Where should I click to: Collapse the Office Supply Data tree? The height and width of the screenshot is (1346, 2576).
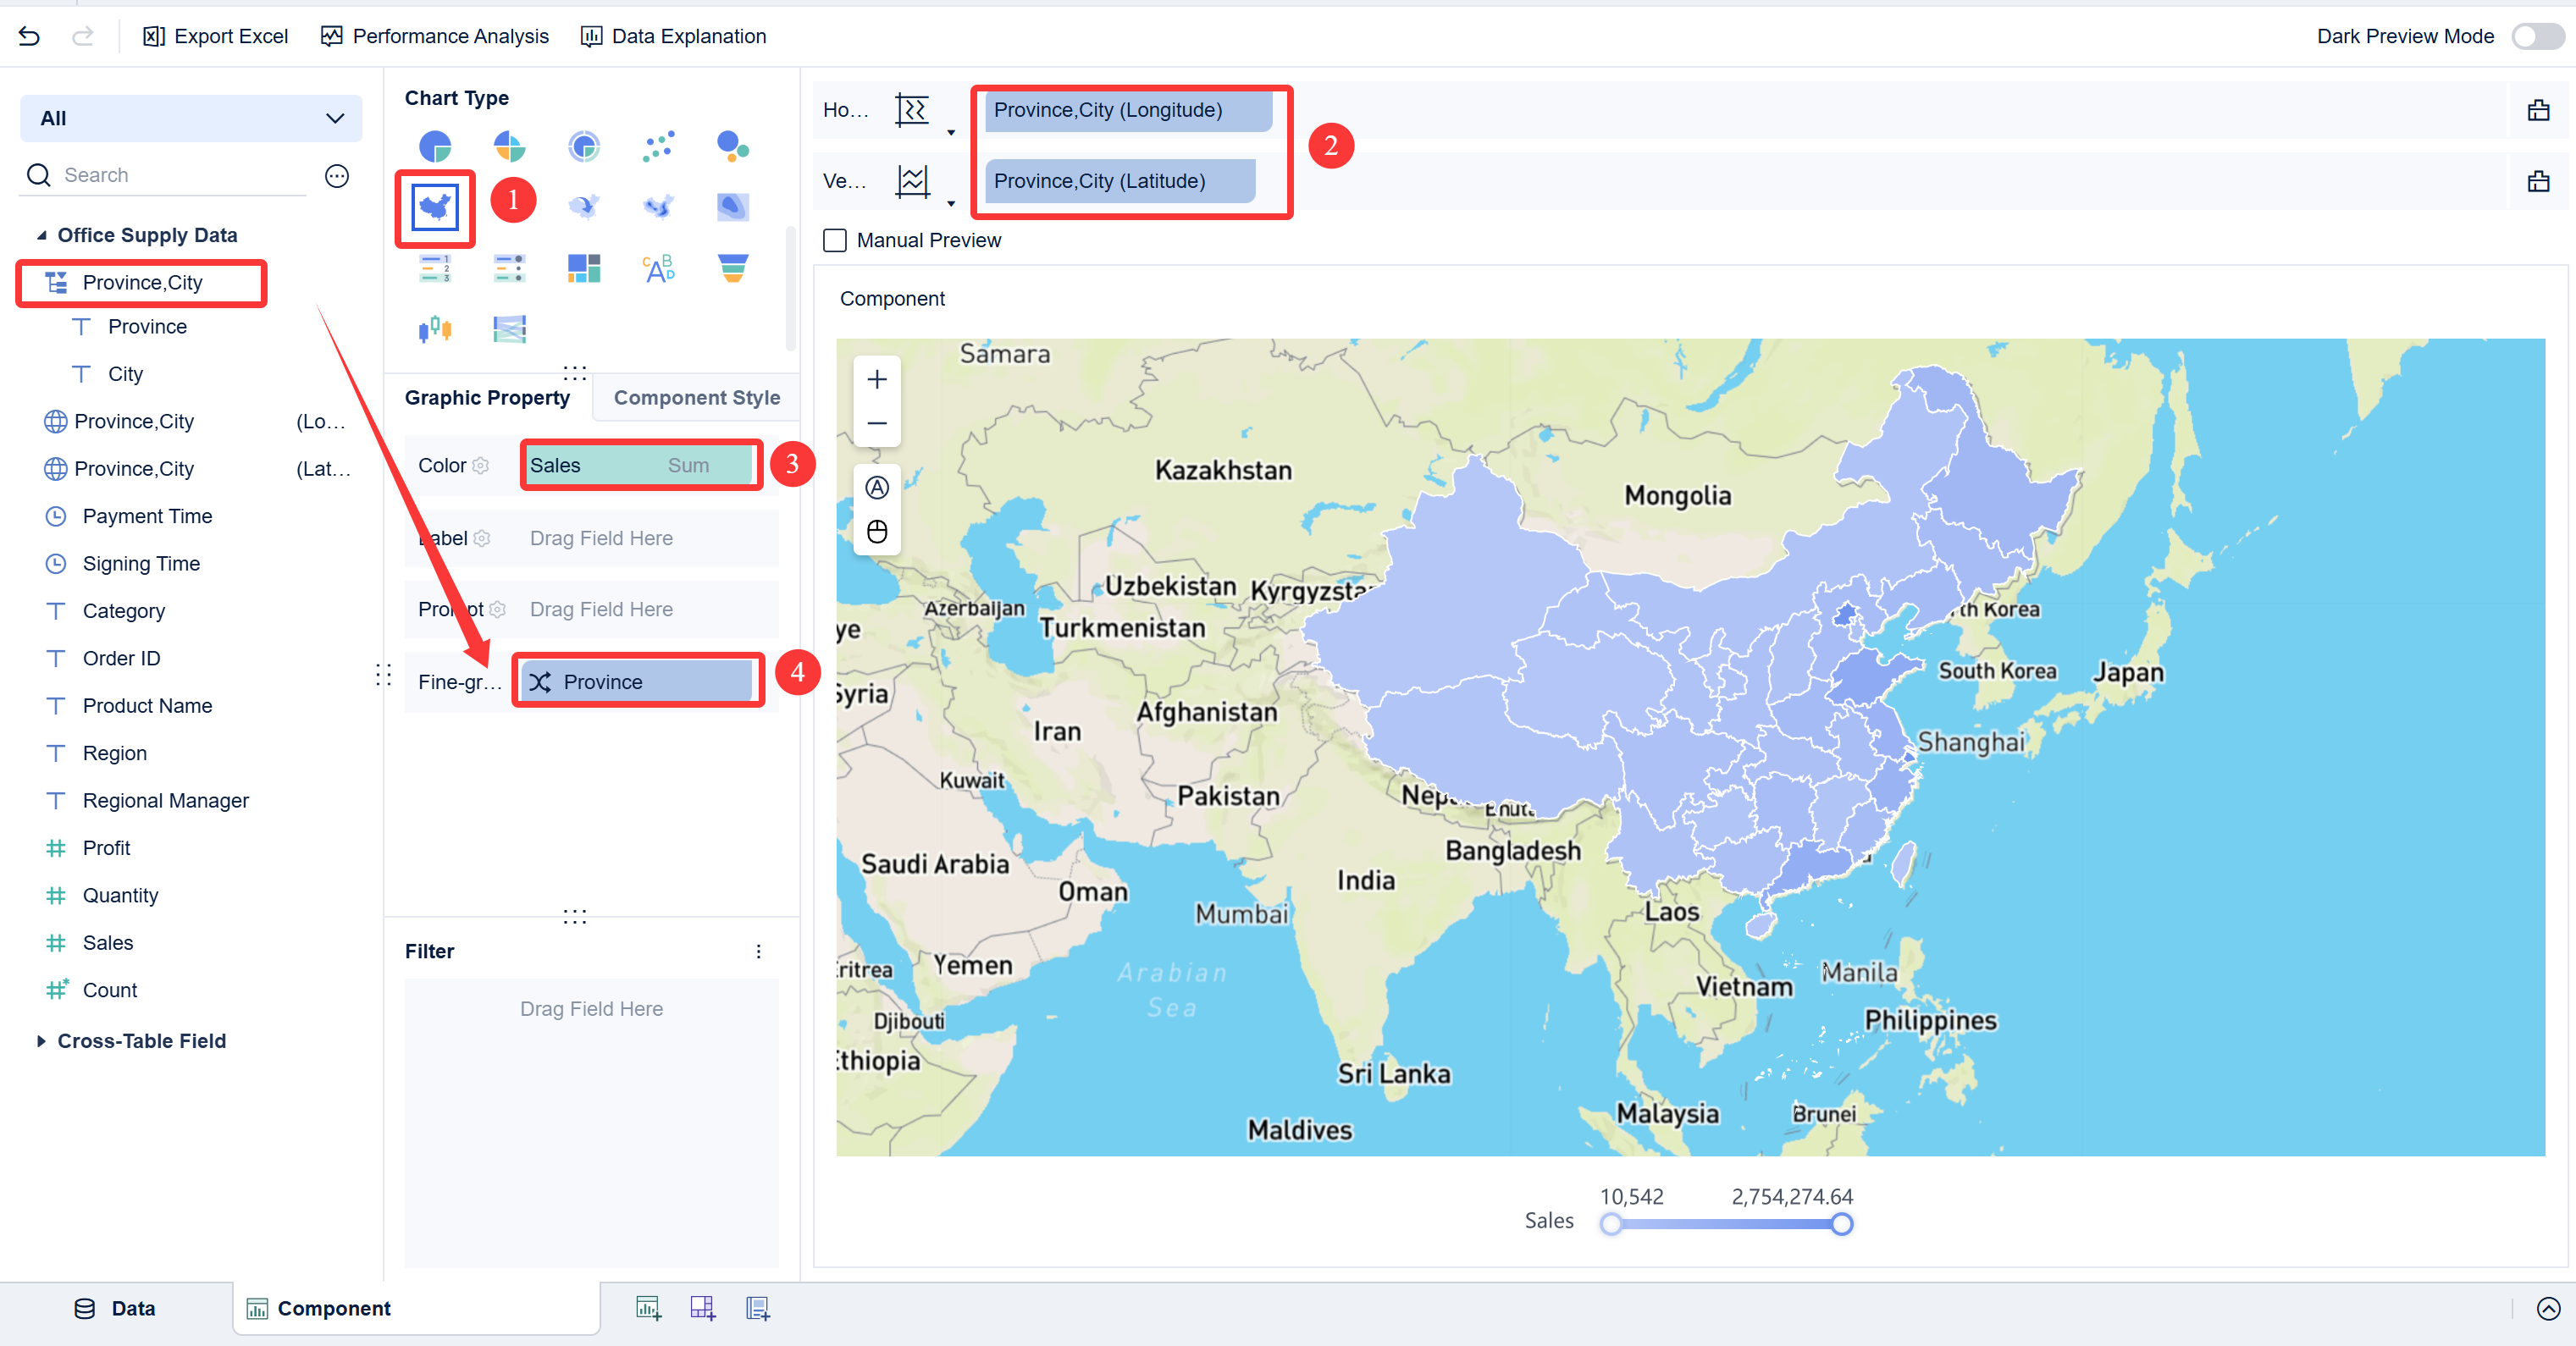[41, 235]
